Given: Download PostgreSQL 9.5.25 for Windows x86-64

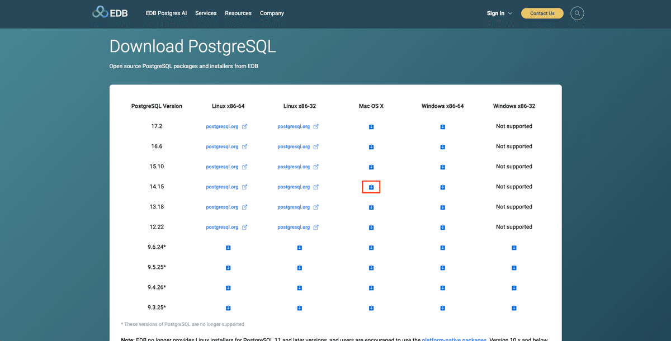Looking at the screenshot, I should 443,268.
